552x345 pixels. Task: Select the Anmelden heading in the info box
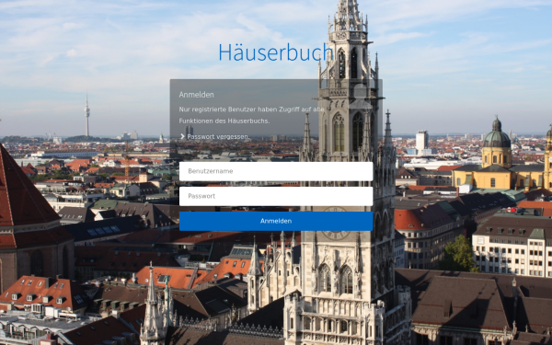pyautogui.click(x=197, y=95)
